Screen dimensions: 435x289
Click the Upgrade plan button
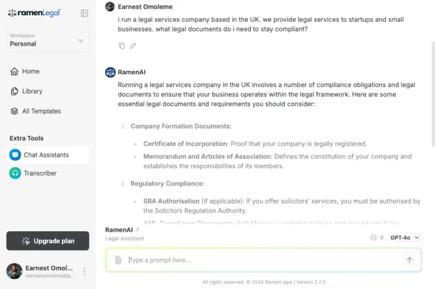point(48,241)
